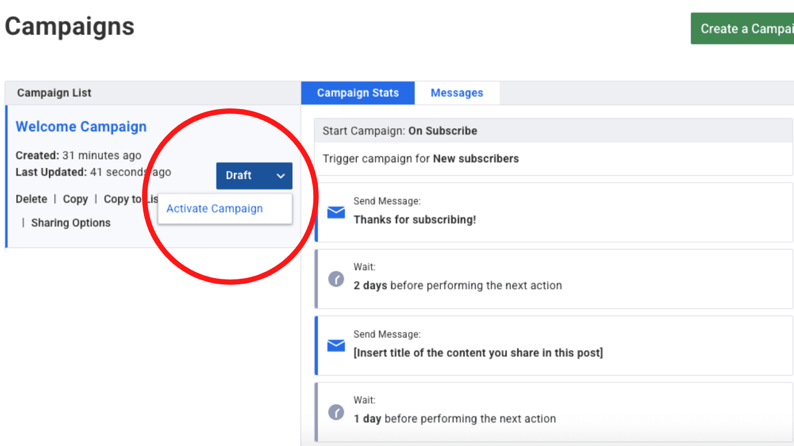Delete the Welcome Campaign

coord(32,199)
